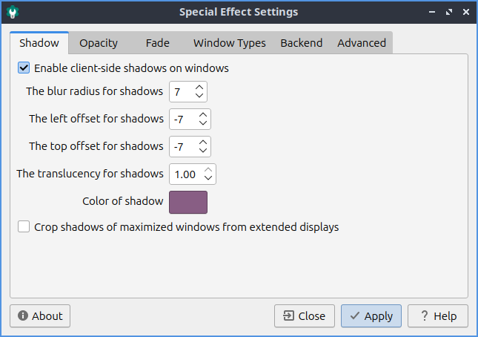Pick a new color of shadow swatch
The width and height of the screenshot is (478, 337).
pos(188,202)
